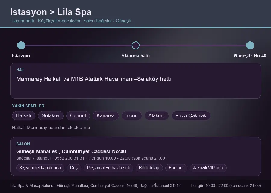The image size is (271, 193).
Task: Click the footer Lila Spa & Masaj Salonu address
Action: [x=95, y=185]
